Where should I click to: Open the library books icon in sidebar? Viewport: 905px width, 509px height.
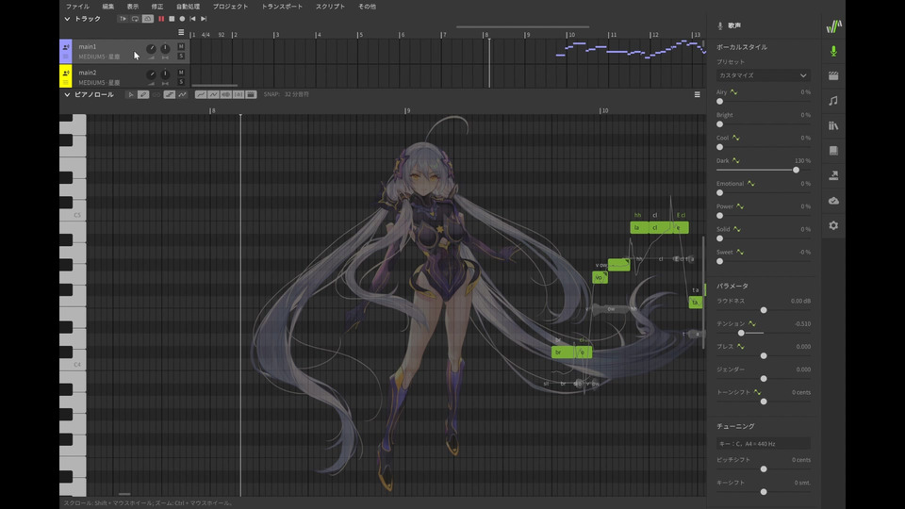pos(833,125)
